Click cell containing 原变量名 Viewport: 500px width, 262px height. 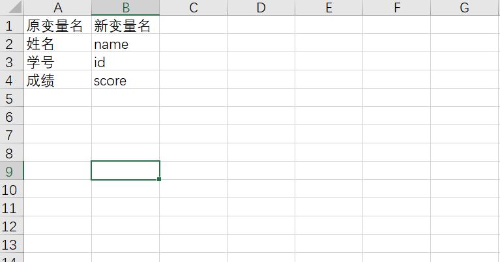tap(58, 25)
